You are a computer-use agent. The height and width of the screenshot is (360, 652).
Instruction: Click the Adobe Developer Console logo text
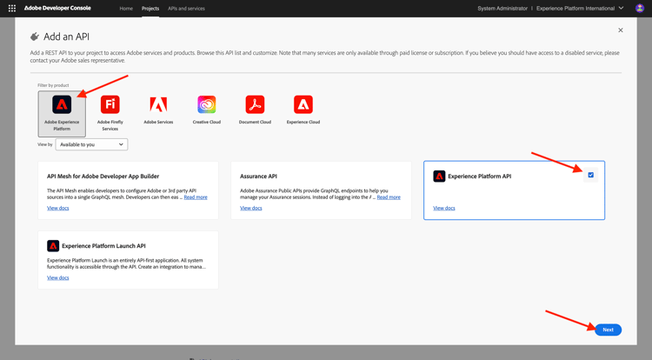(x=57, y=8)
